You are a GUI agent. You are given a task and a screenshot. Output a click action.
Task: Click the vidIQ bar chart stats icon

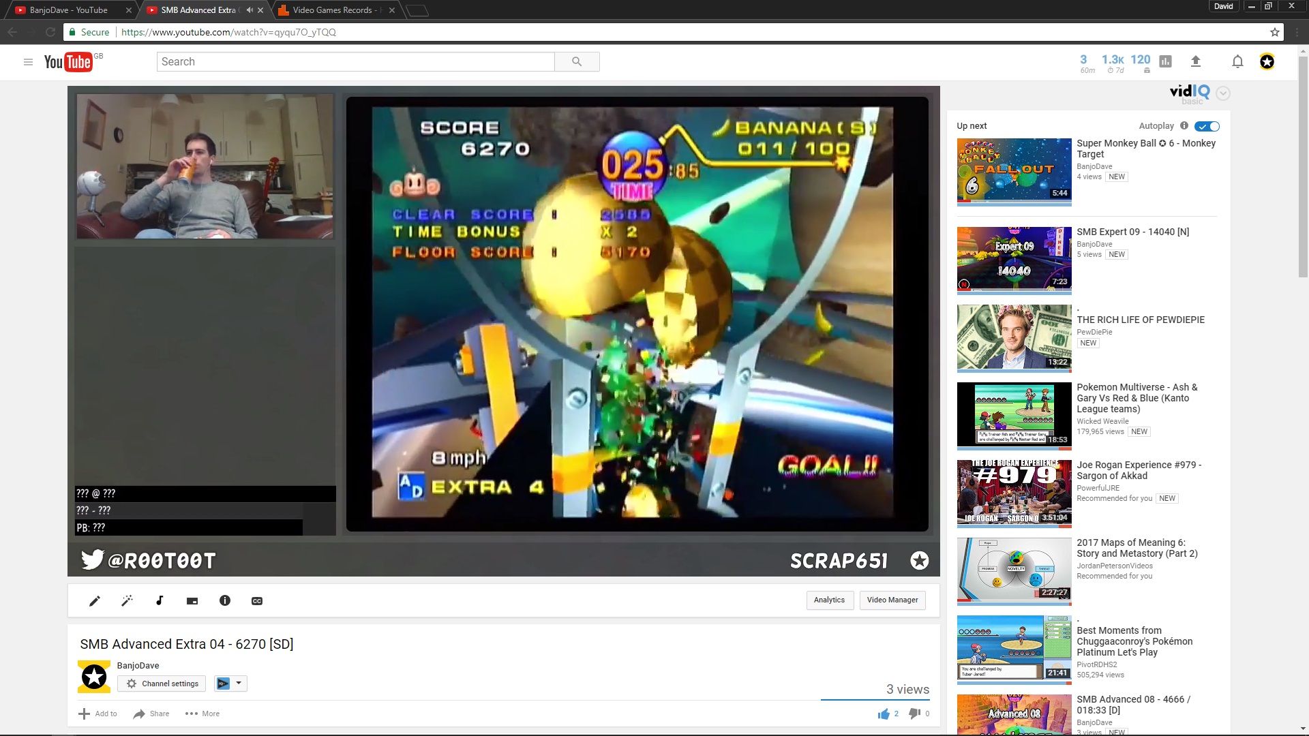pos(1166,61)
